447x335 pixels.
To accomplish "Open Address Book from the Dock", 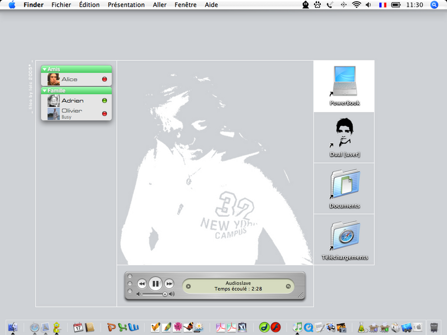I will [x=89, y=327].
